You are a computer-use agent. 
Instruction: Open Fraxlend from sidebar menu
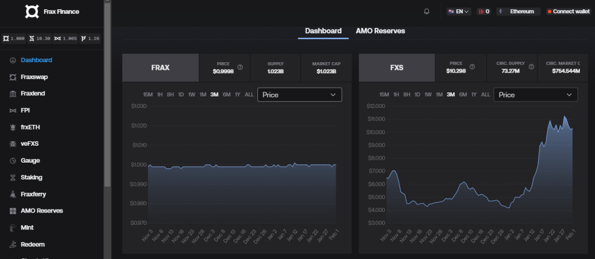coord(33,93)
